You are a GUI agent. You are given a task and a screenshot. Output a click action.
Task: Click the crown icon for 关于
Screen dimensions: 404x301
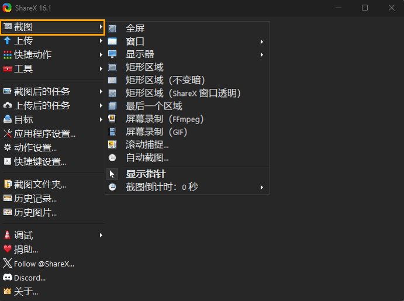click(x=8, y=291)
